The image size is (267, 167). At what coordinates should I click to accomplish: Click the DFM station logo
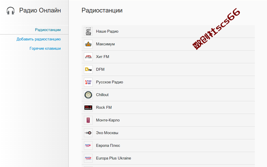88,69
